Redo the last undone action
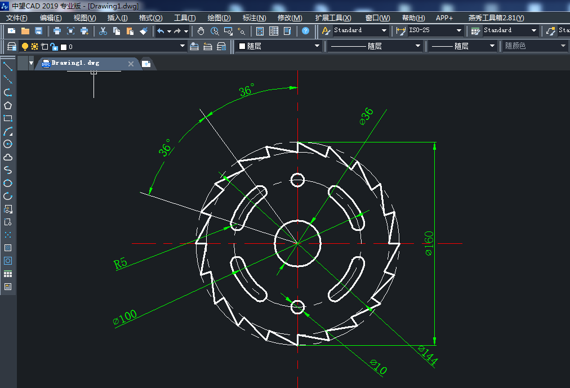 coord(177,31)
